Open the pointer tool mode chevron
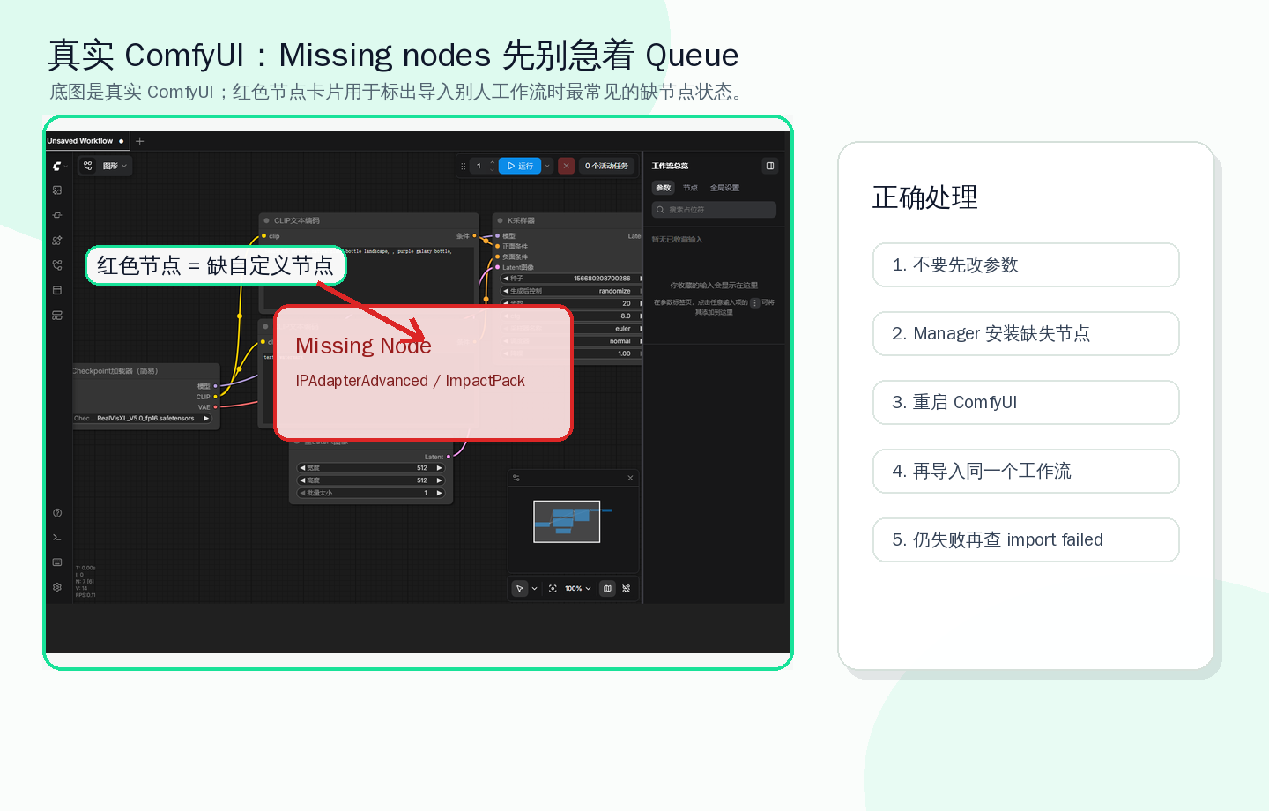Image resolution: width=1269 pixels, height=811 pixels. click(534, 588)
